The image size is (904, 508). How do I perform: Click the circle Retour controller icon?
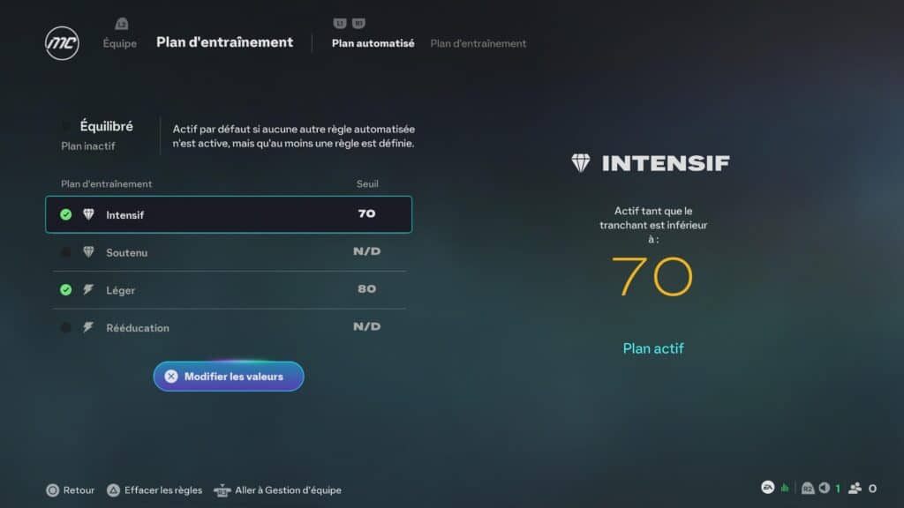click(53, 490)
